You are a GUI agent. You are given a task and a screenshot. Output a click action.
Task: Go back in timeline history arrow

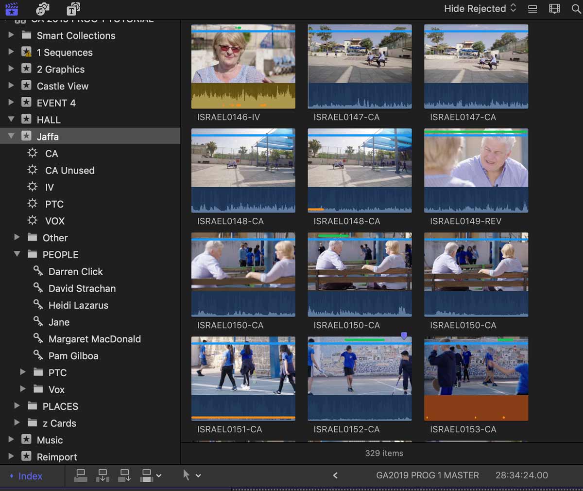pos(335,475)
